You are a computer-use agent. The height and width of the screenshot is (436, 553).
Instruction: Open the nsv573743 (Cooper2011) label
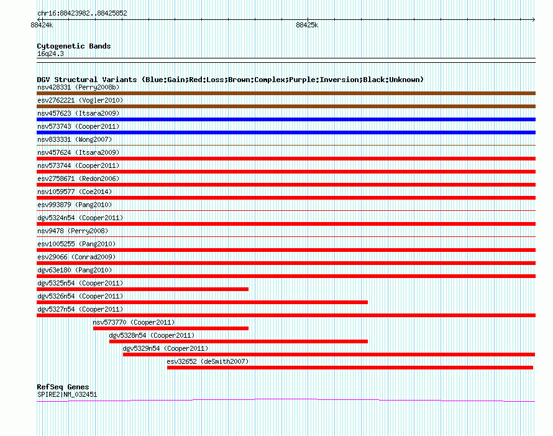(78, 126)
